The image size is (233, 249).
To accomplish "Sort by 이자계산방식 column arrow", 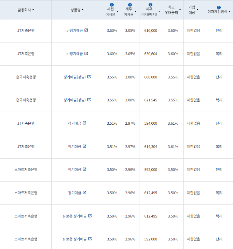I will coord(230,11).
